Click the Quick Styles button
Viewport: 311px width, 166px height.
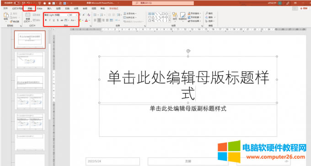(182, 16)
